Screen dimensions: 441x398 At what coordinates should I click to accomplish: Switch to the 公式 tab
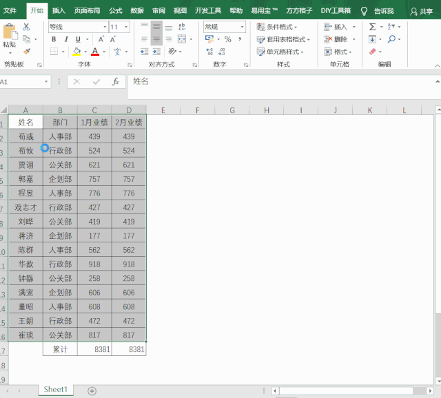[x=116, y=11]
